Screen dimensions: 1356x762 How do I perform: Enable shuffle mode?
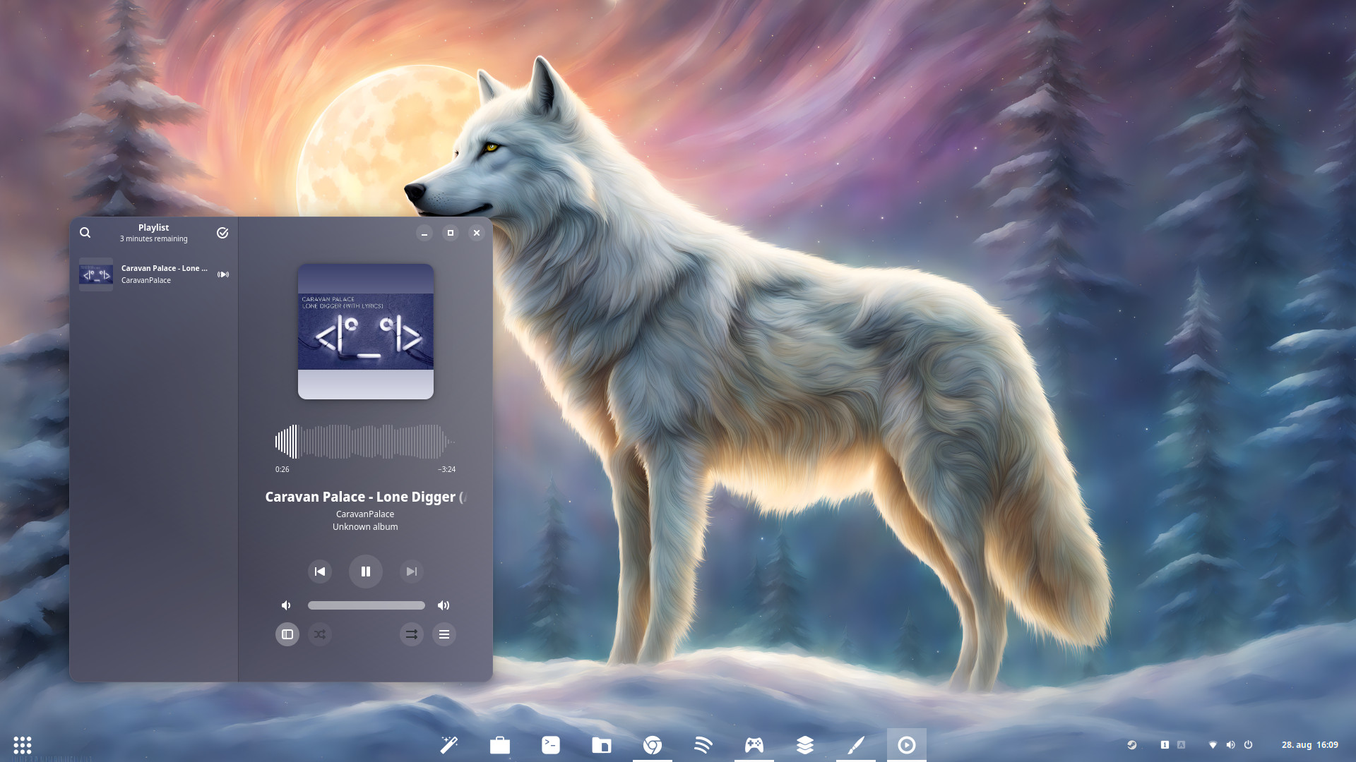point(320,634)
